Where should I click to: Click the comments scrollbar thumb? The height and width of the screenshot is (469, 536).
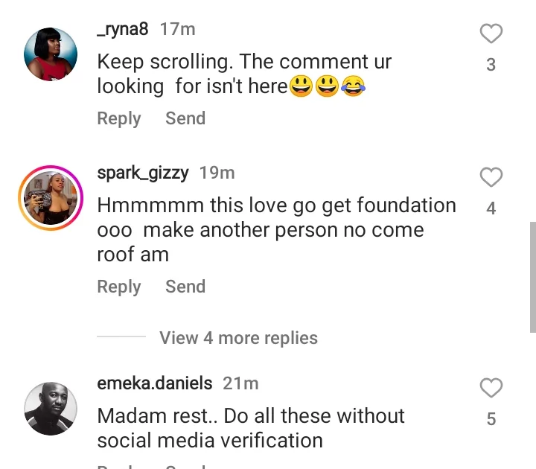(x=532, y=275)
